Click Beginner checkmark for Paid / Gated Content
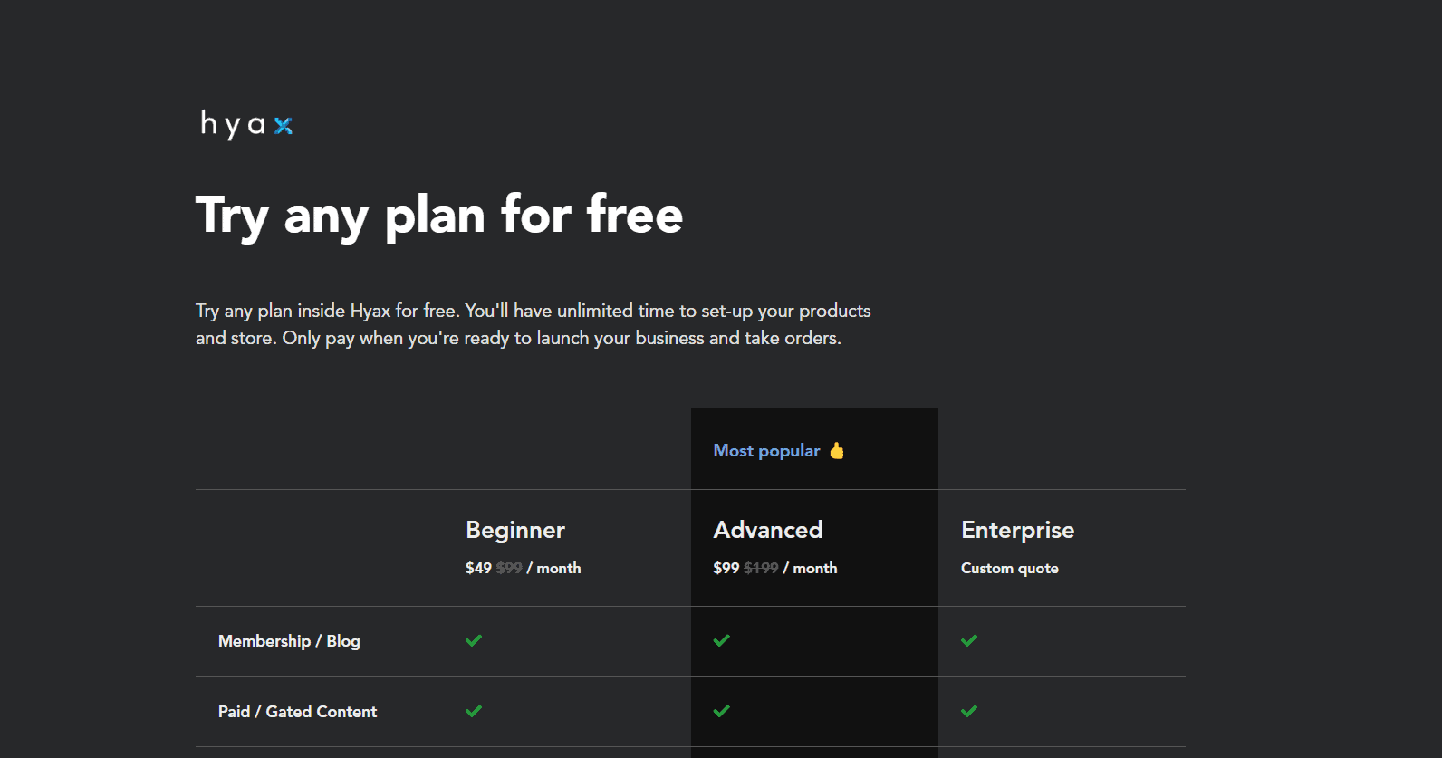Screen dimensions: 1442x758 tap(474, 711)
